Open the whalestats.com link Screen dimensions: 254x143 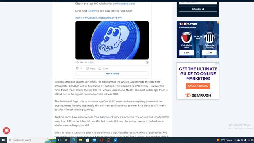[x=125, y=4]
